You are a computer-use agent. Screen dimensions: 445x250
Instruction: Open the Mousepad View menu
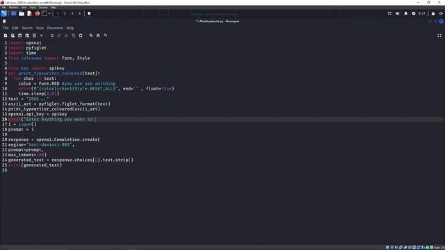click(40, 28)
